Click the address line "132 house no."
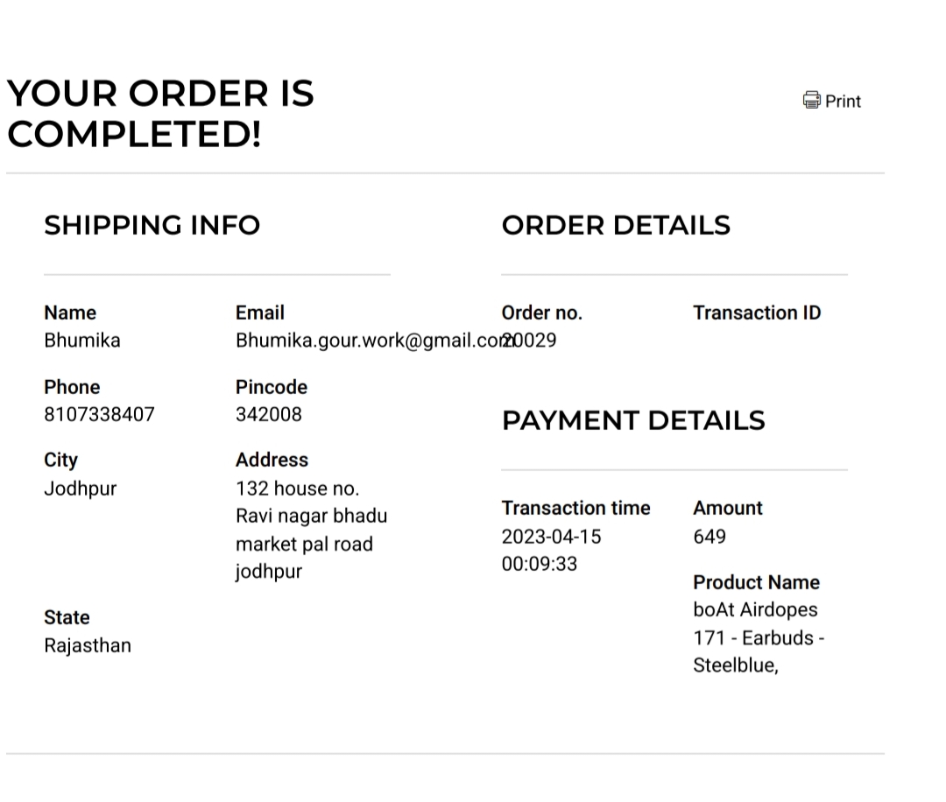Image resolution: width=946 pixels, height=802 pixels. click(x=297, y=488)
